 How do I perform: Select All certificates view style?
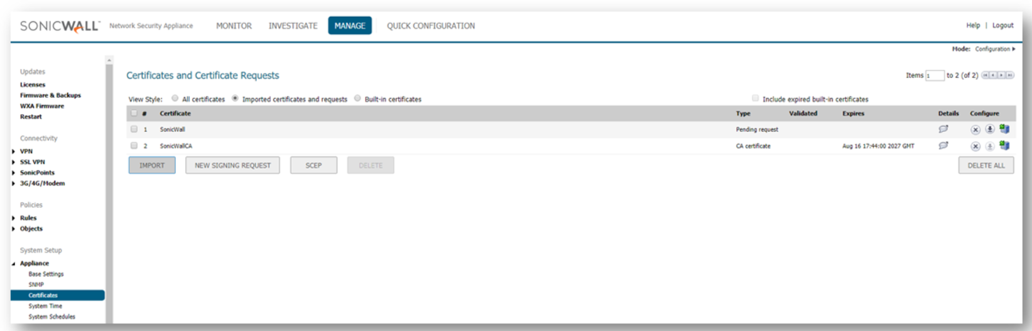[175, 99]
